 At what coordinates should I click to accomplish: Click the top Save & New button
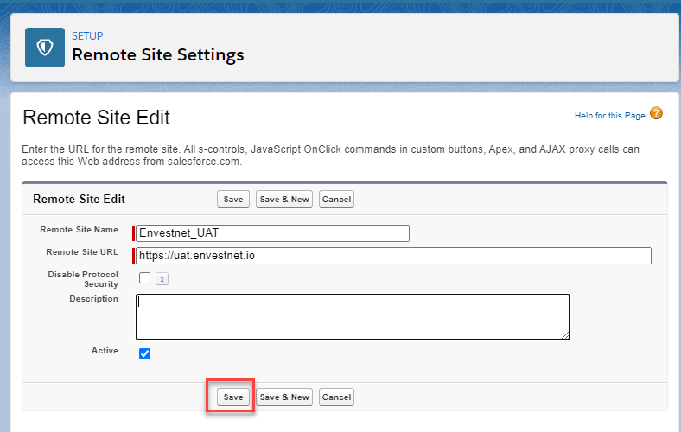pos(284,200)
